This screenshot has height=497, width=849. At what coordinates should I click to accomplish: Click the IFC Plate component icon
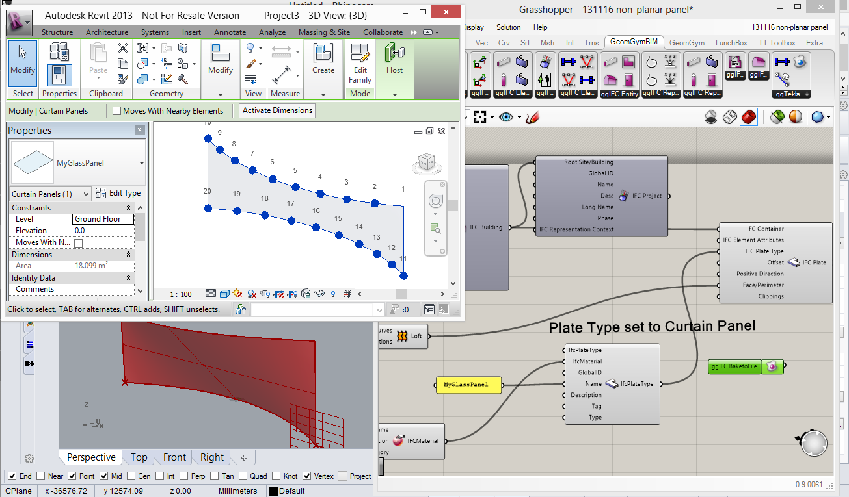tap(793, 262)
